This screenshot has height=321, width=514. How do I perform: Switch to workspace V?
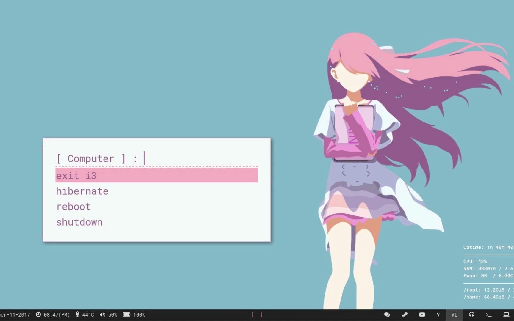click(438, 315)
